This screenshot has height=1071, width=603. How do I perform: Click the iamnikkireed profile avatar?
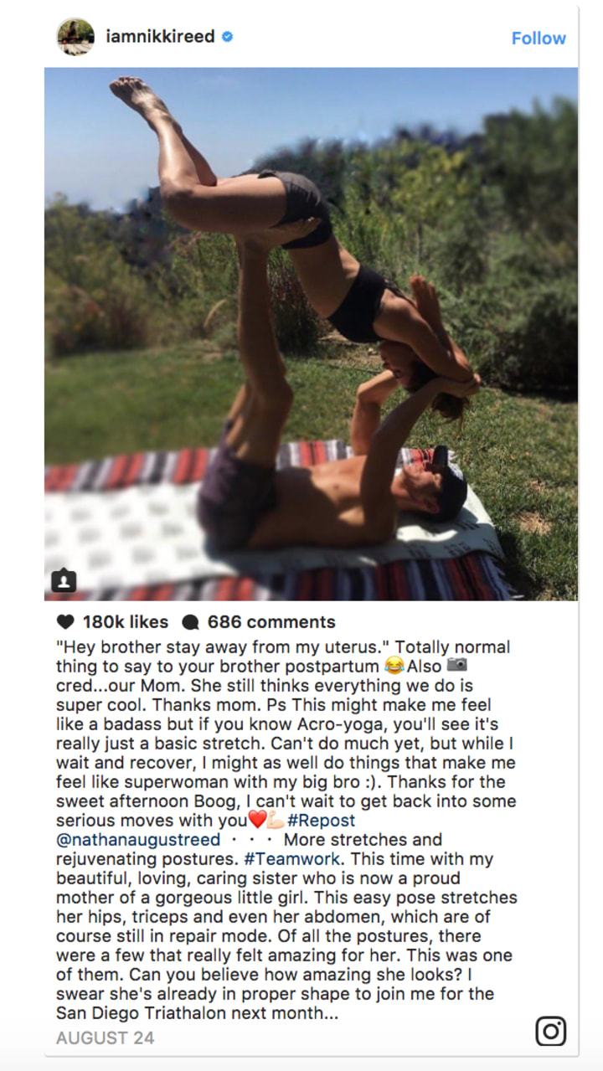pyautogui.click(x=75, y=37)
